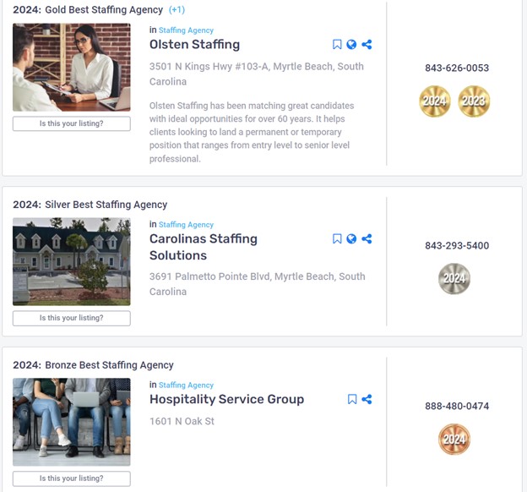527x492 pixels.
Task: Open Olsten Staffing website globe icon
Action: pos(351,45)
